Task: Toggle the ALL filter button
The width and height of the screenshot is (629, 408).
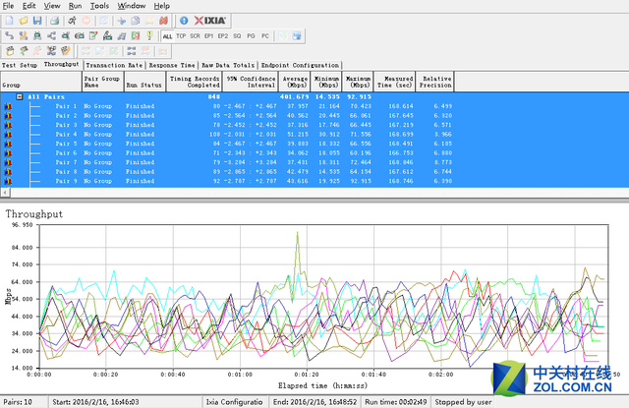Action: pyautogui.click(x=167, y=36)
